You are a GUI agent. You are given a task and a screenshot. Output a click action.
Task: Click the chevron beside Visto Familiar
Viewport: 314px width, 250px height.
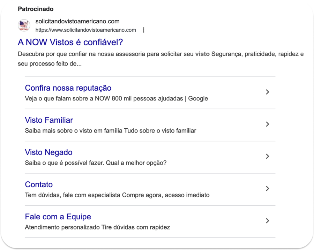268,124
